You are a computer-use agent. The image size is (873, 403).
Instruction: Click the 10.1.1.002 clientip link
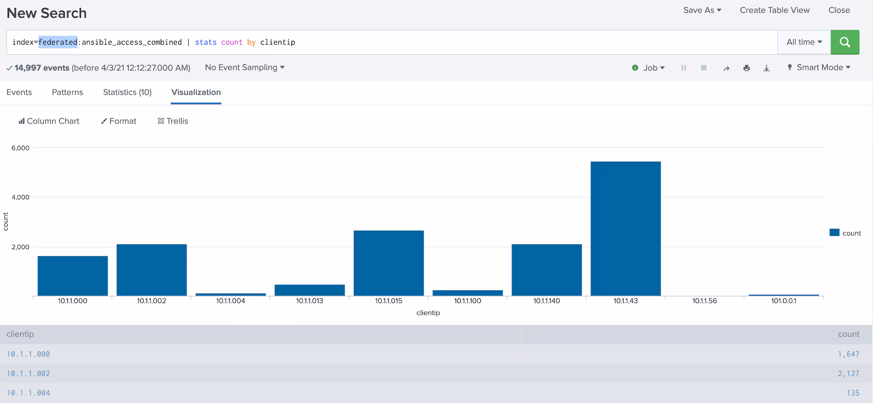[28, 374]
